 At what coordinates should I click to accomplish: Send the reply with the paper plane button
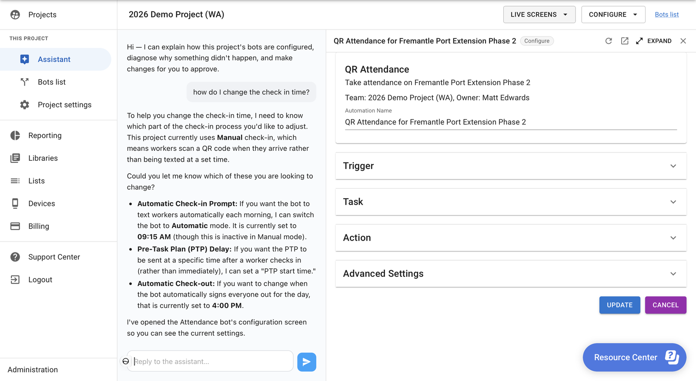(307, 362)
